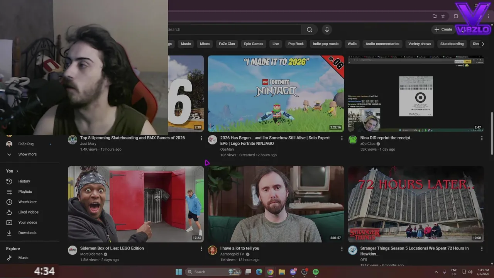Click the YouTube search magnifier button

310,30
